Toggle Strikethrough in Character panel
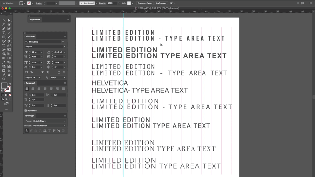315x177 pixels. [64, 72]
